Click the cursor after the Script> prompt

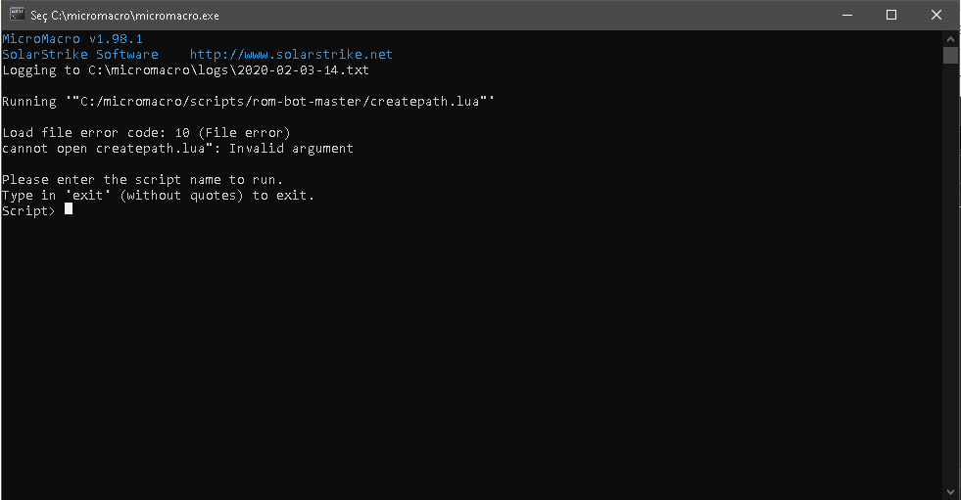pos(69,210)
